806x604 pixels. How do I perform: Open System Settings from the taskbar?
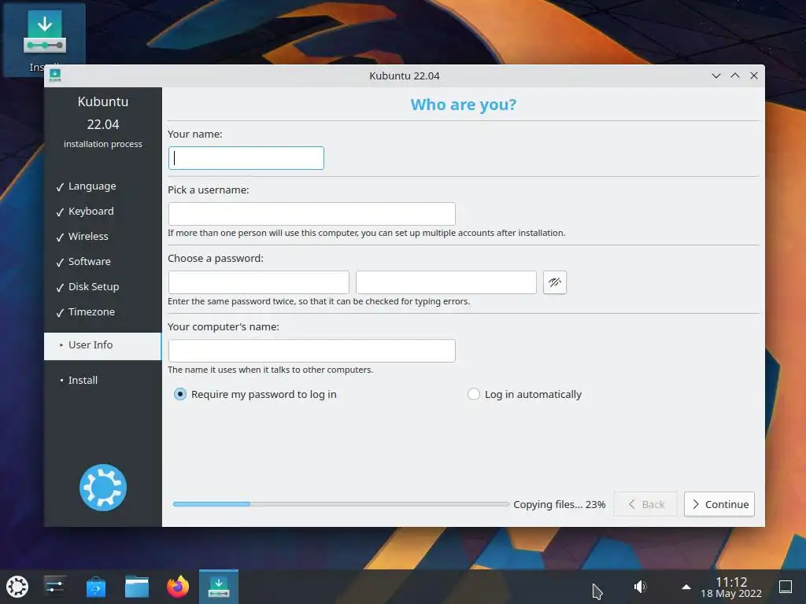pos(54,587)
